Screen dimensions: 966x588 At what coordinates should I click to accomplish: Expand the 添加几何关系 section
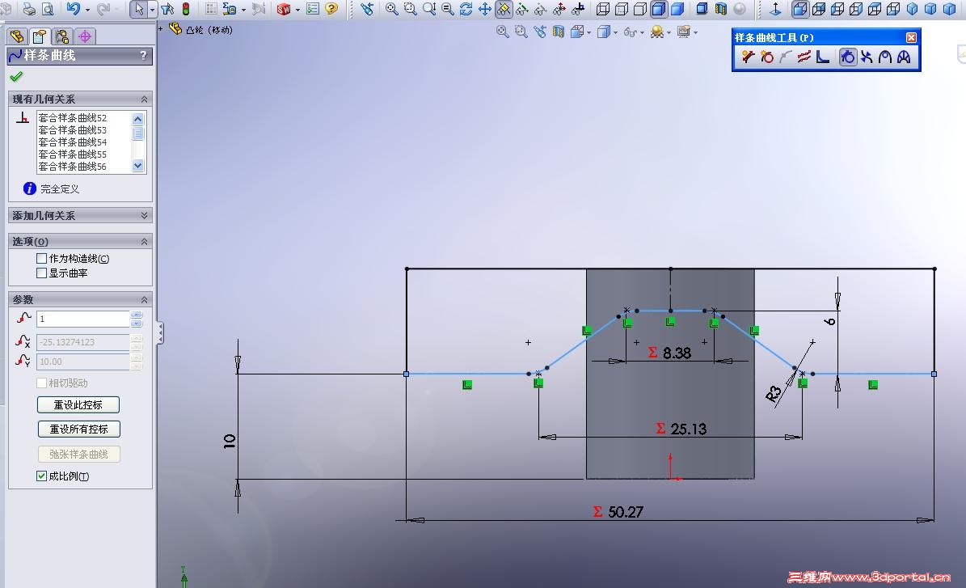pos(144,215)
